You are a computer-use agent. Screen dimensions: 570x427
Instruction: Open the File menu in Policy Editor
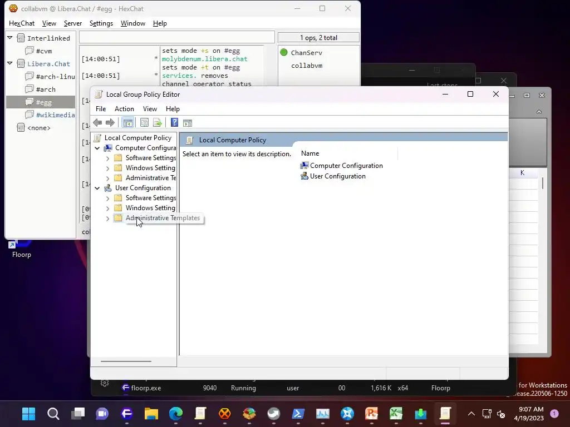pos(101,109)
